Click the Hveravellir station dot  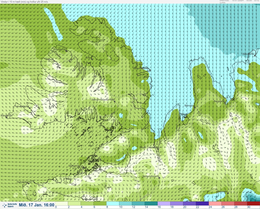pyautogui.click(x=228, y=193)
